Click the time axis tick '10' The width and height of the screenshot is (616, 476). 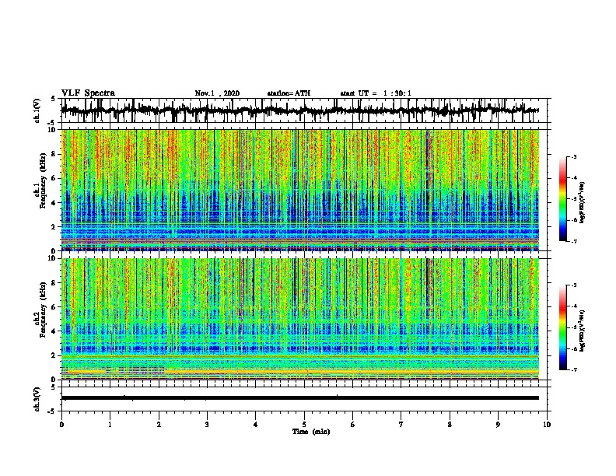(547, 425)
